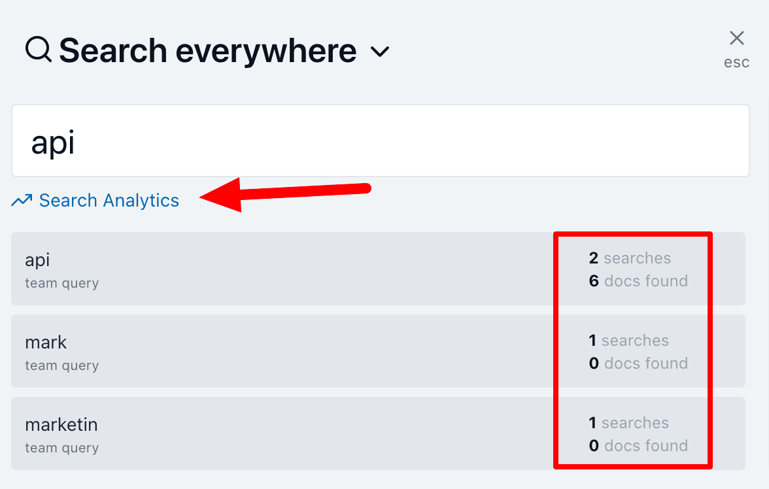Click 2 searches count on api row
Image resolution: width=769 pixels, height=489 pixels.
click(x=629, y=258)
